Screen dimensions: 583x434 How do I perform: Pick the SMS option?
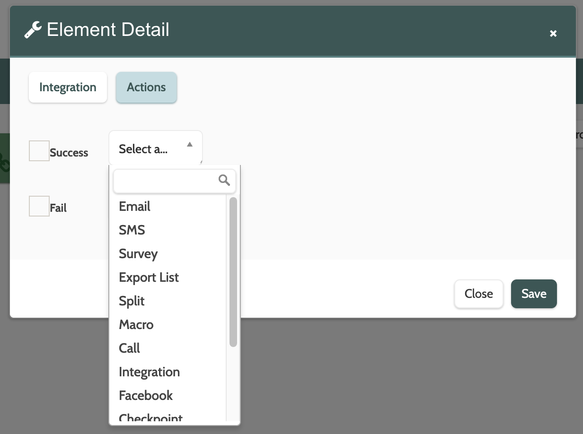click(132, 230)
